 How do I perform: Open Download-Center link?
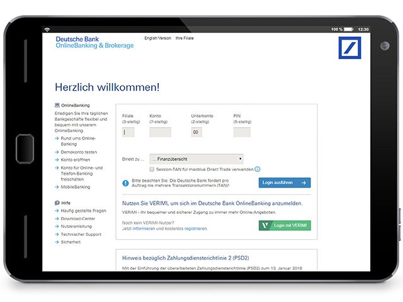pyautogui.click(x=78, y=218)
